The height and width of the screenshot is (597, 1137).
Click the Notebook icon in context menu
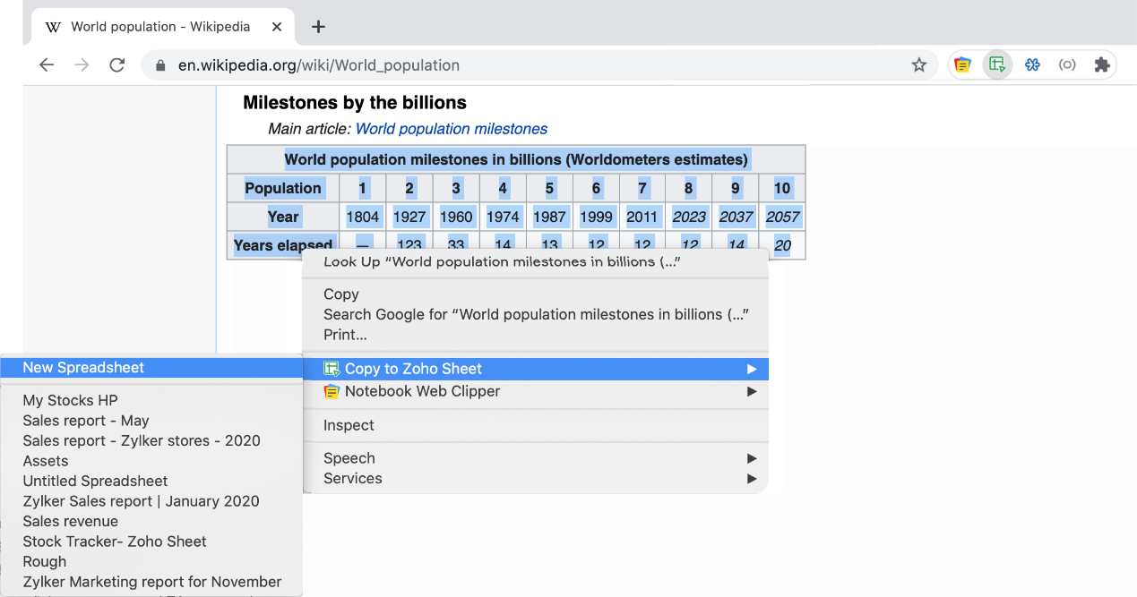(x=332, y=391)
